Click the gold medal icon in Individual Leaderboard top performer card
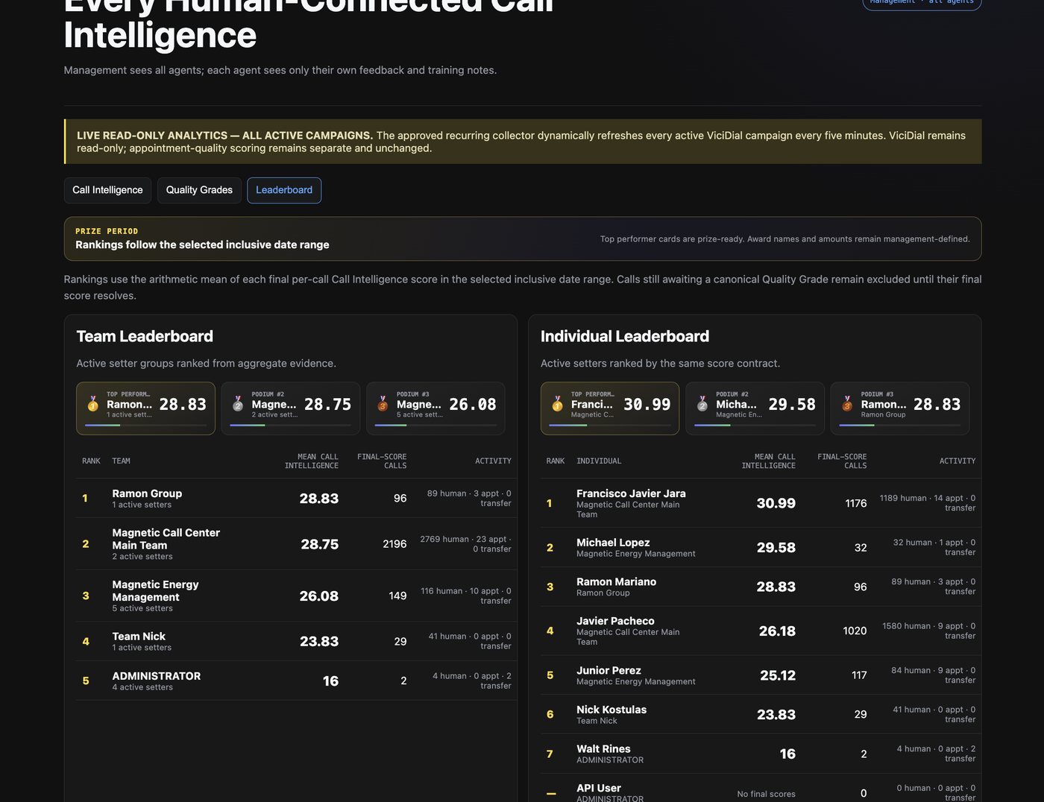The height and width of the screenshot is (802, 1044). click(558, 404)
